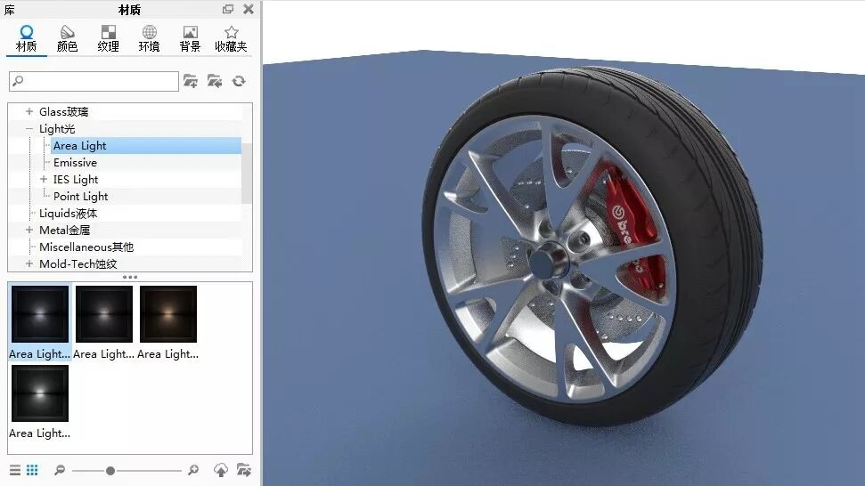
Task: Click the upload to cloud icon
Action: click(221, 470)
